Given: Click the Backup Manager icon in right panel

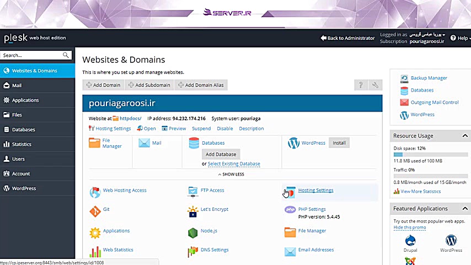Looking at the screenshot, I should (x=404, y=78).
